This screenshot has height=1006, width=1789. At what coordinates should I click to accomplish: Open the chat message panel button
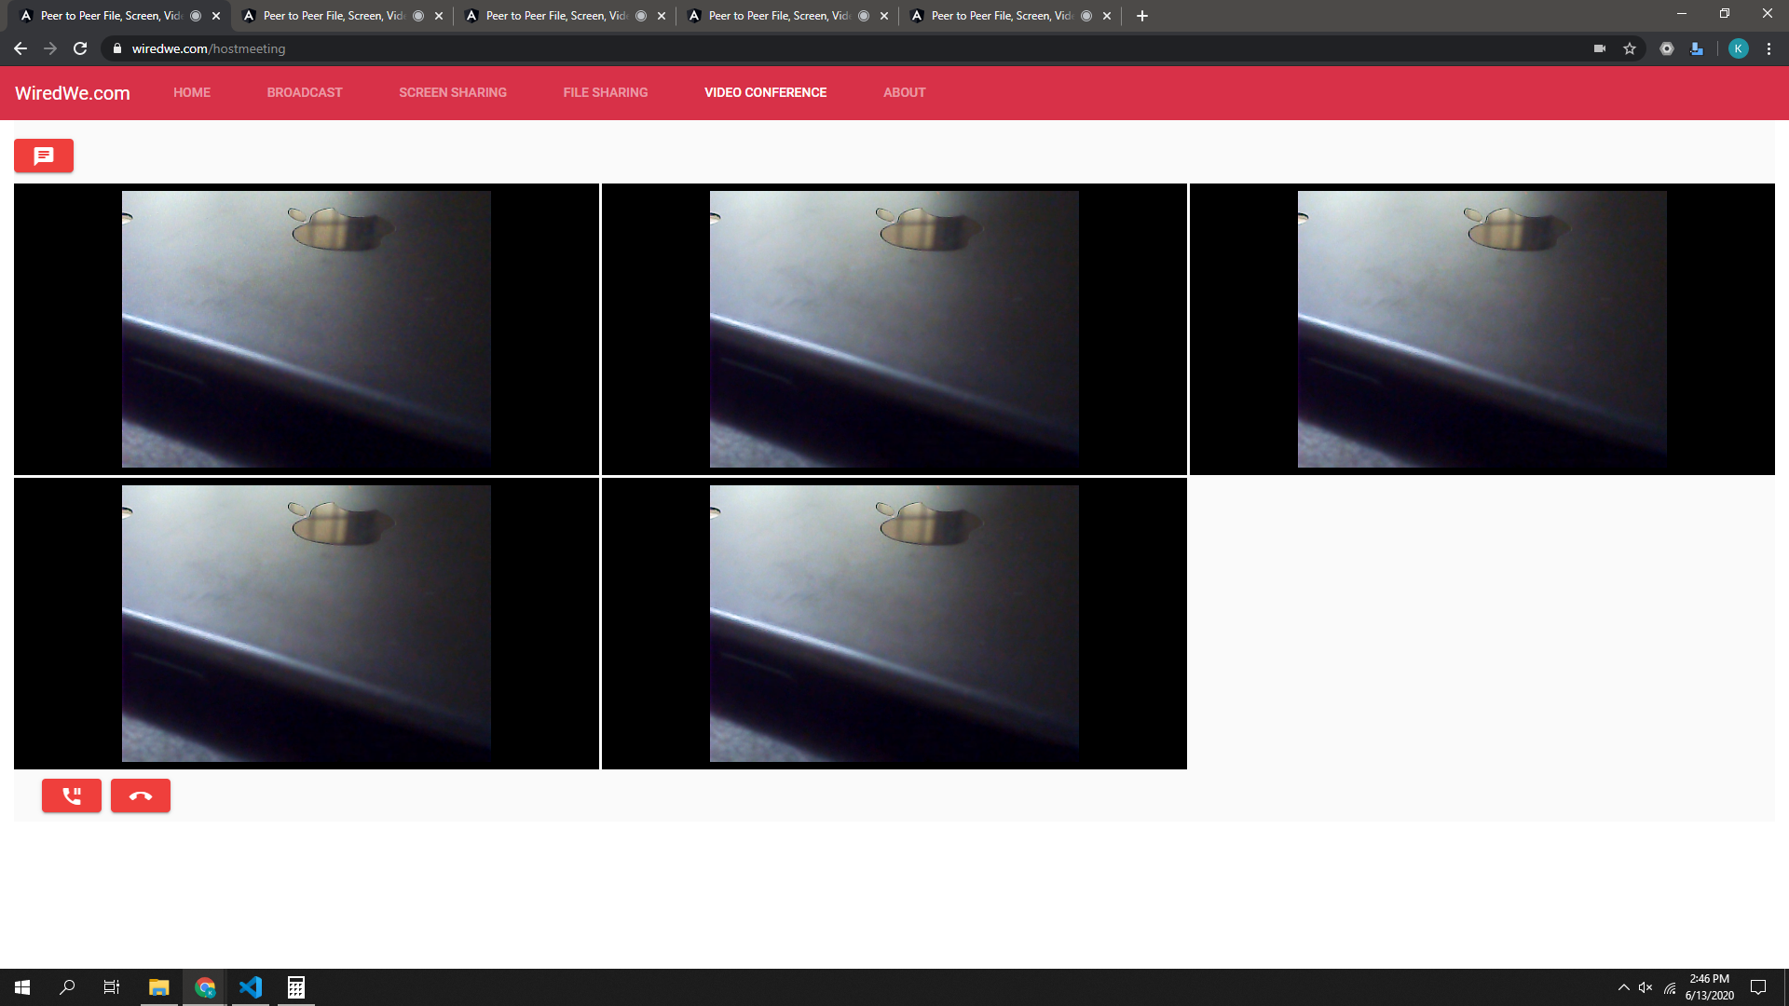44,156
